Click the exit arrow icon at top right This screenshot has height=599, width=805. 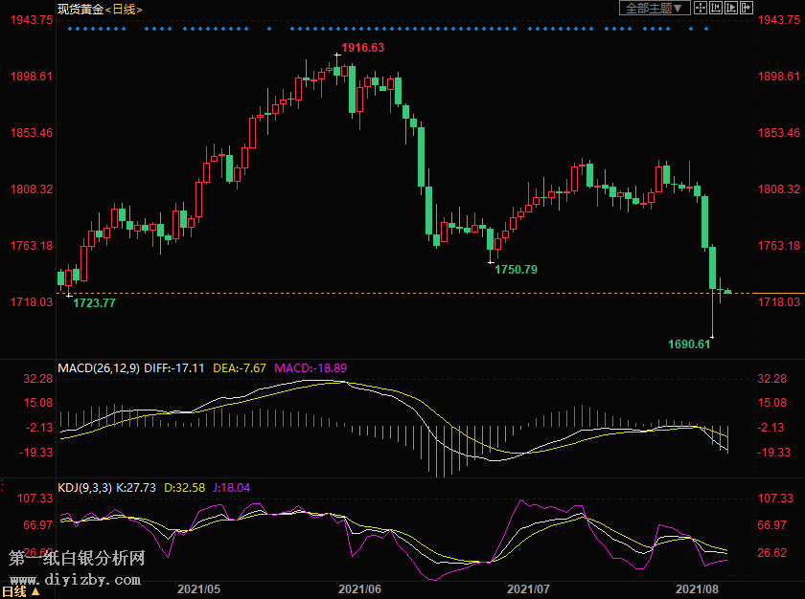tap(747, 9)
